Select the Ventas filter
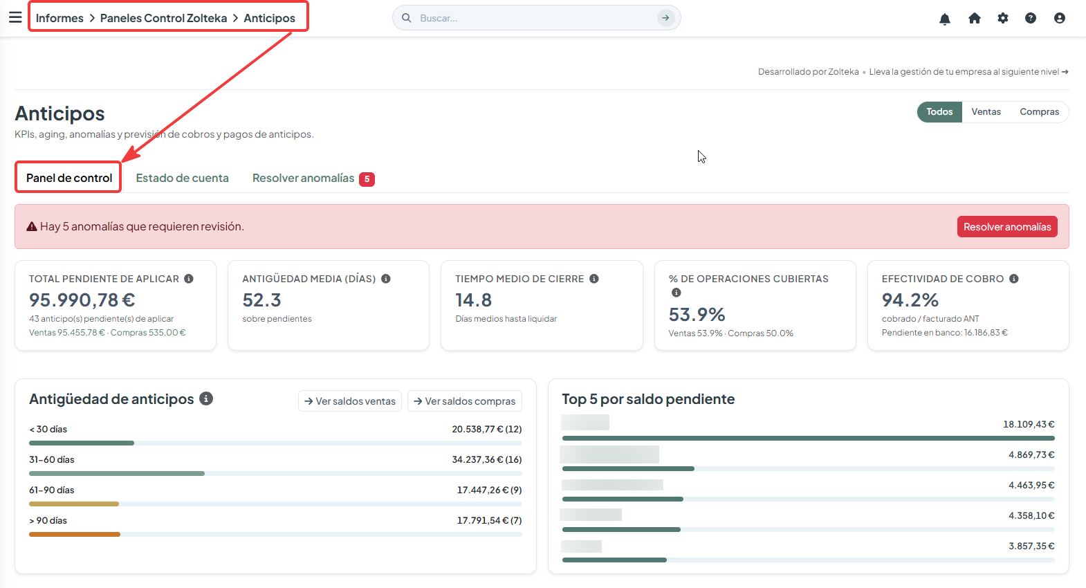Screen dimensions: 1086x588 point(986,112)
